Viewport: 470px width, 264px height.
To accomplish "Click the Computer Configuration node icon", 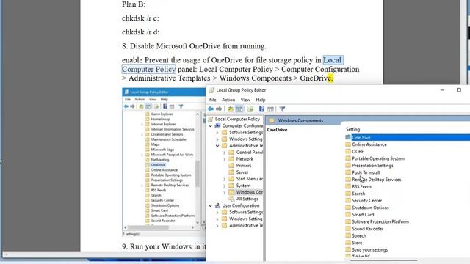I will click(x=217, y=125).
